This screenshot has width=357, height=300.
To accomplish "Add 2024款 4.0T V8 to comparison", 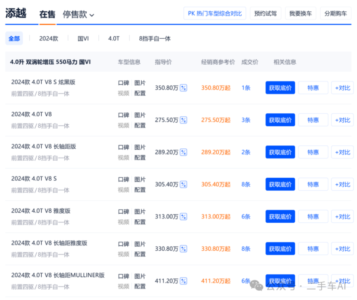I will click(x=342, y=120).
